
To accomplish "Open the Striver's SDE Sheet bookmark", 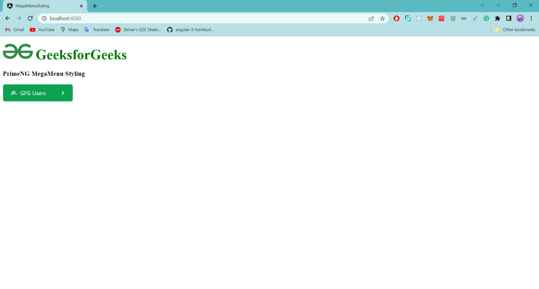I will click(x=138, y=30).
